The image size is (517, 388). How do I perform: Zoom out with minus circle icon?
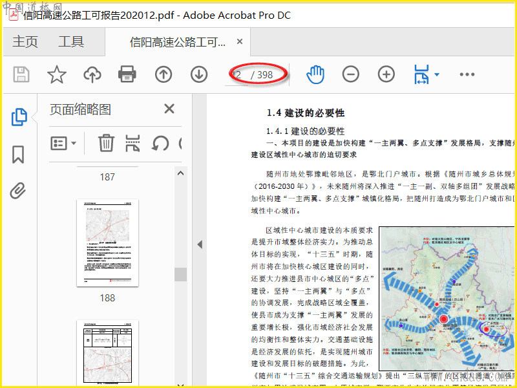tap(350, 74)
